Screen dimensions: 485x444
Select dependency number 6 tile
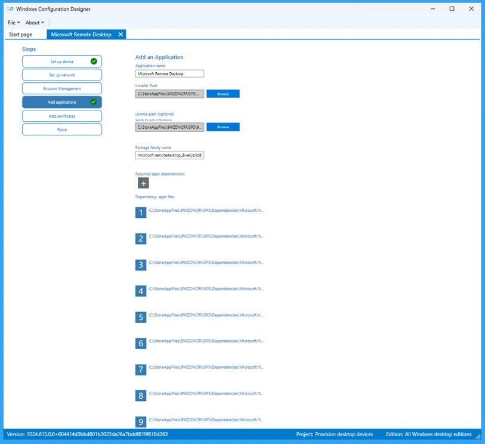[141, 343]
